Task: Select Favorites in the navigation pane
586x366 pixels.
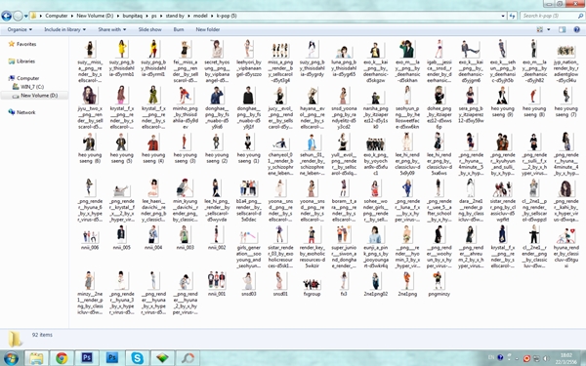Action: point(26,44)
